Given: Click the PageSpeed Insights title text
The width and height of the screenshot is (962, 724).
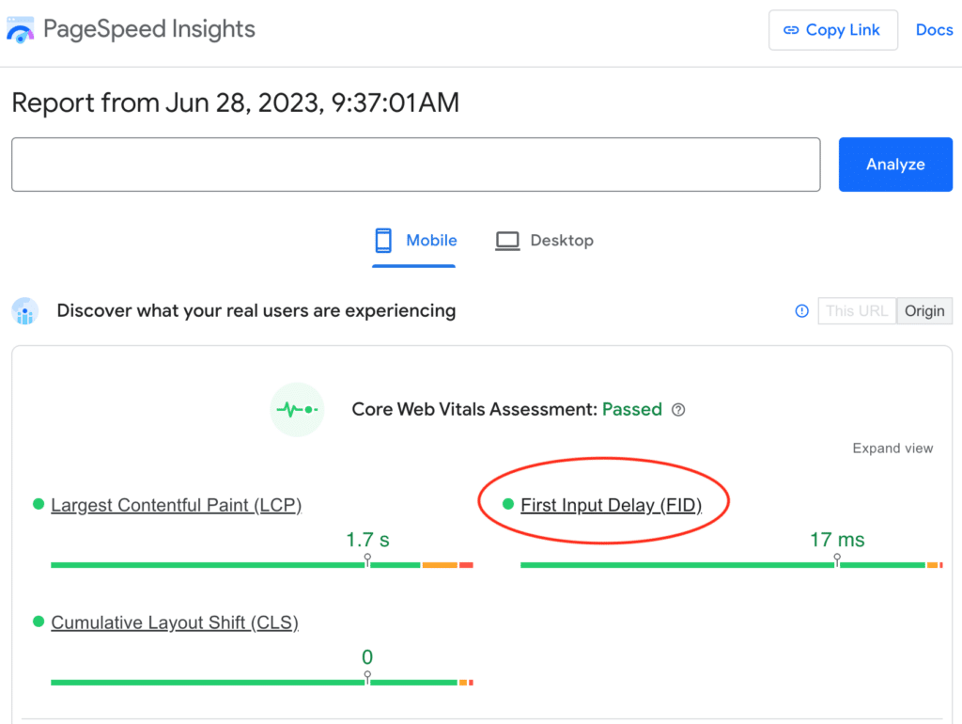Looking at the screenshot, I should (x=149, y=29).
